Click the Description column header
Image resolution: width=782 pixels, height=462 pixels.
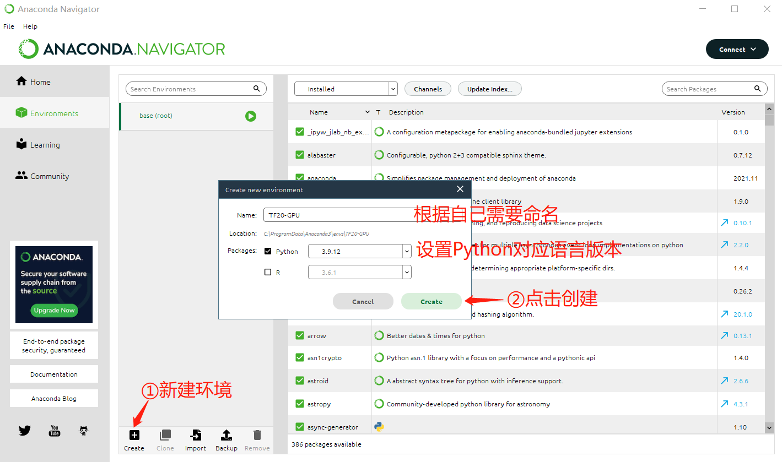click(x=406, y=112)
